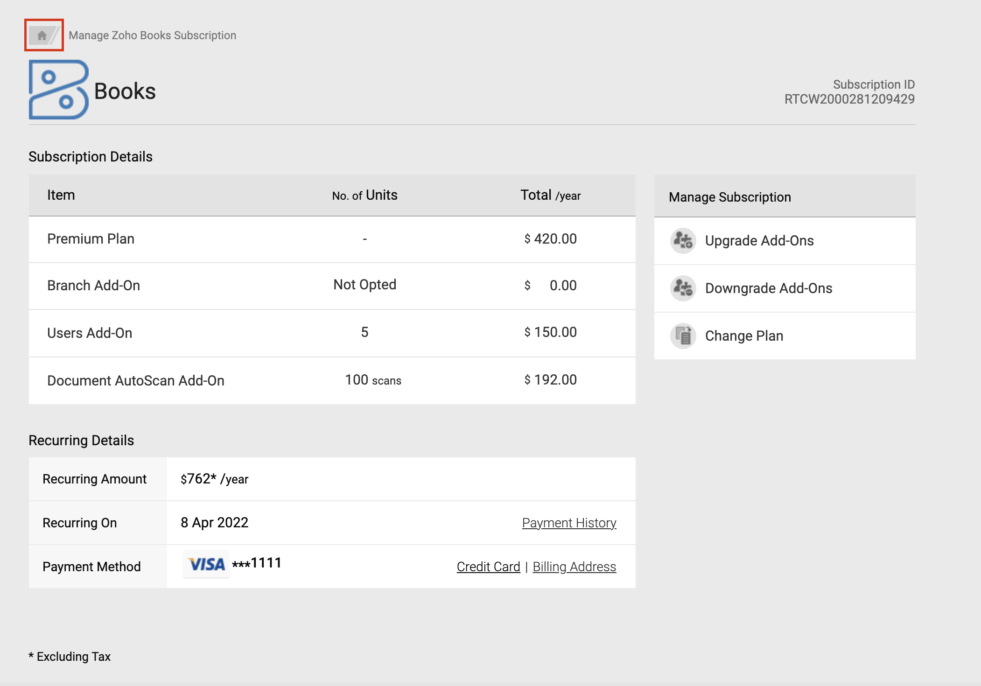Viewport: 981px width, 686px height.
Task: Open the Payment History link
Action: pyautogui.click(x=569, y=523)
